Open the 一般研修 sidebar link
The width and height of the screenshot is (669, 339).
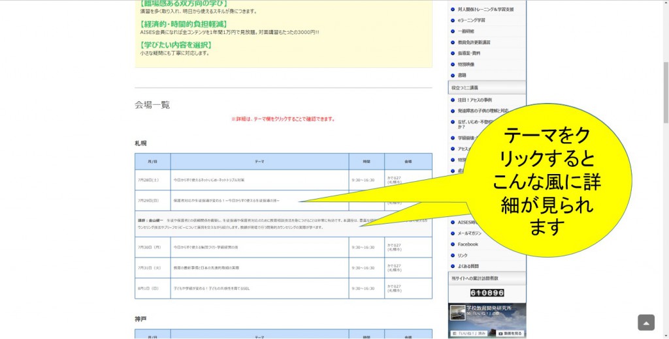tap(465, 31)
